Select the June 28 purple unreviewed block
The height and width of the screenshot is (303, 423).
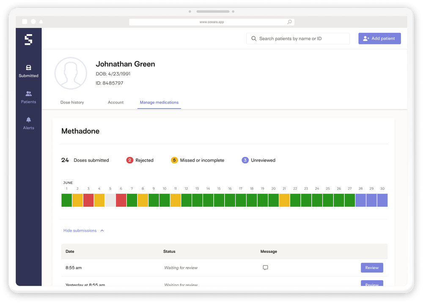(x=360, y=200)
